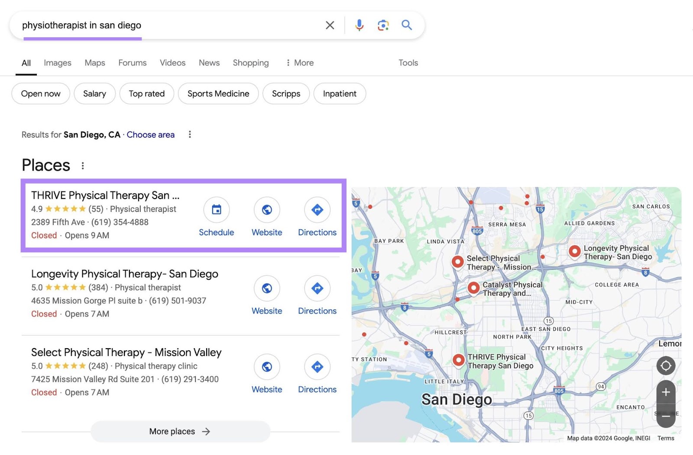
Task: Switch to the Maps tab
Action: tap(95, 63)
